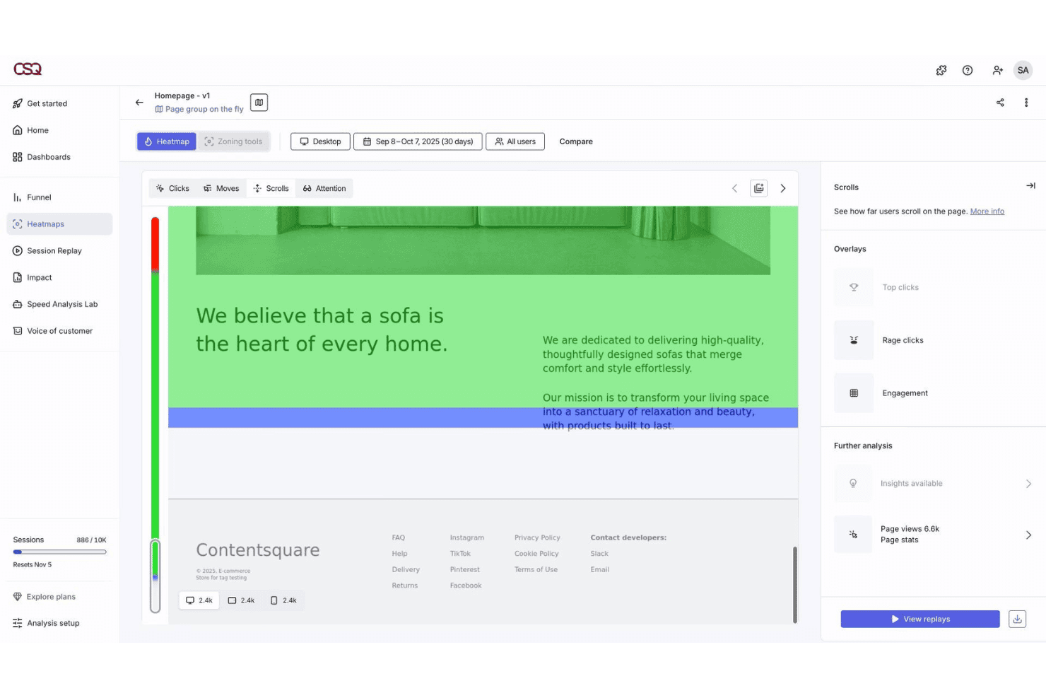The width and height of the screenshot is (1046, 698).
Task: Click the heatmap page vertical scrollbar
Action: point(795,585)
